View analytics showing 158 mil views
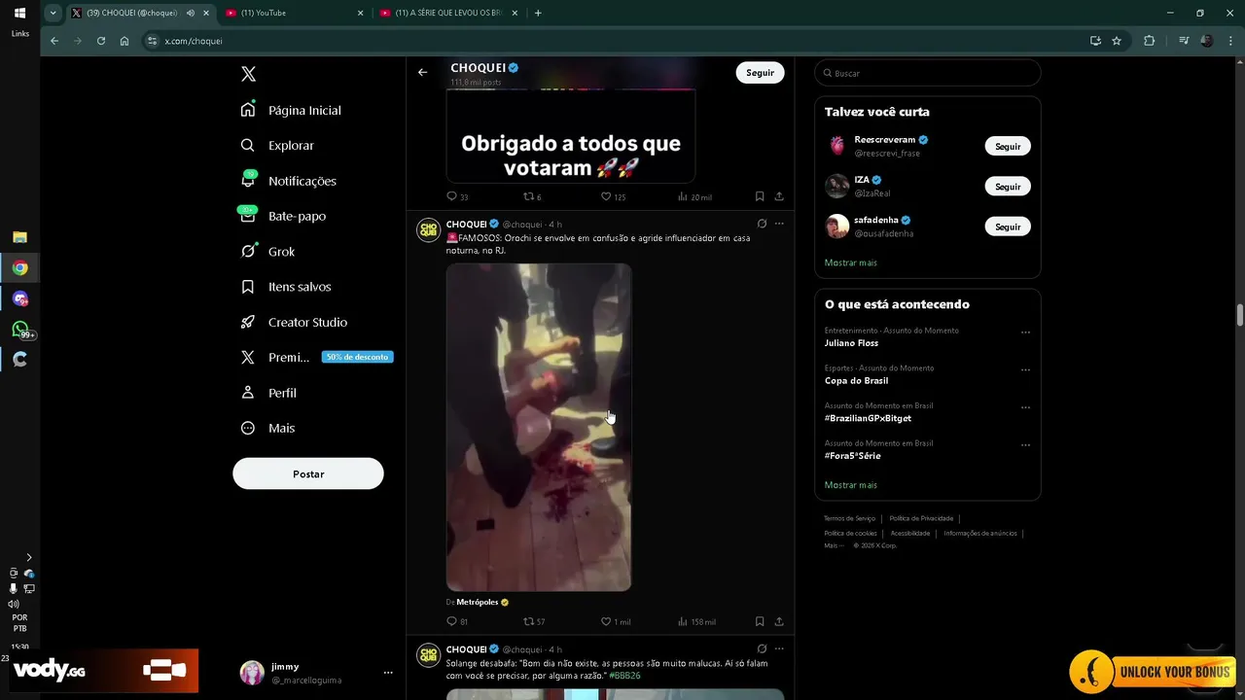1245x700 pixels. pos(696,621)
